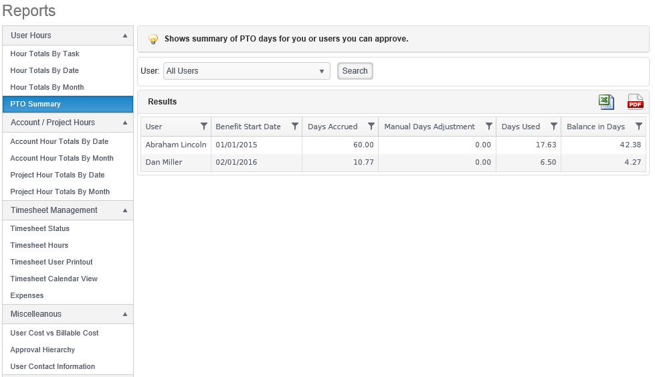Open filter for Manual Days Adjustment column

click(x=489, y=126)
